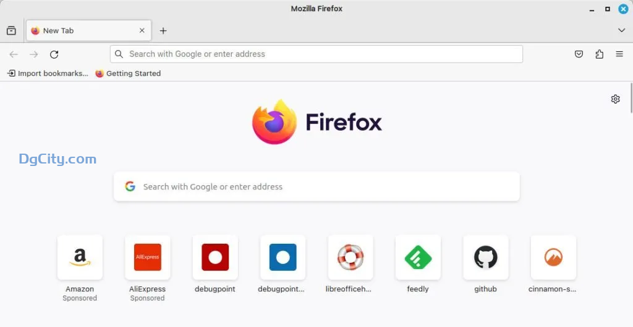This screenshot has width=633, height=327.
Task: Open the Firefox View icon left of tabs
Action: click(x=11, y=31)
